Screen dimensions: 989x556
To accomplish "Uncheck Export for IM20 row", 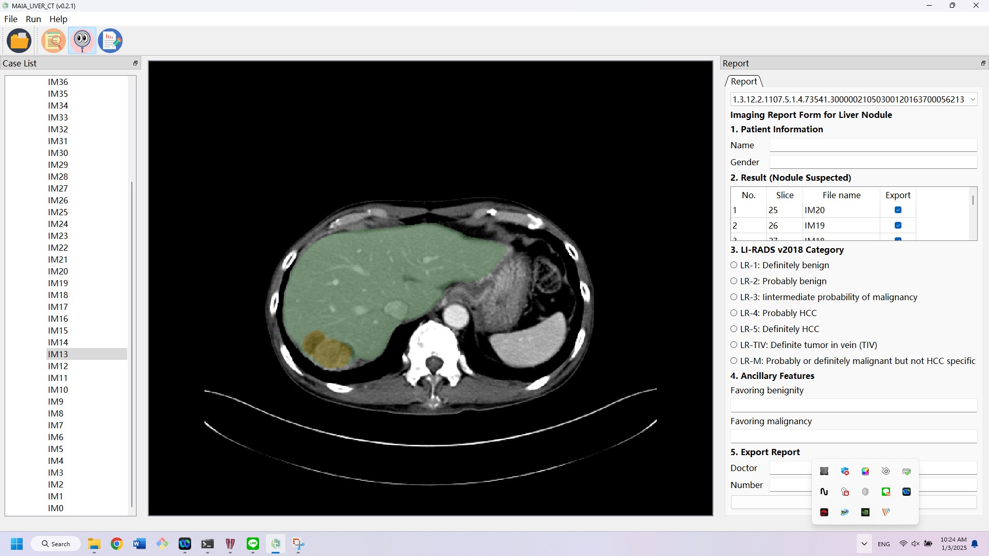I will click(x=898, y=210).
